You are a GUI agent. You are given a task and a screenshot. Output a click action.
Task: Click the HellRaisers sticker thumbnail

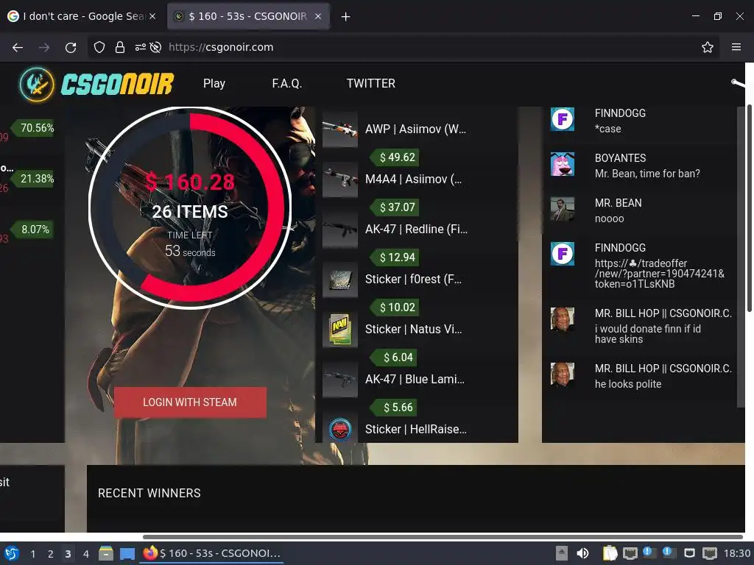pos(340,429)
